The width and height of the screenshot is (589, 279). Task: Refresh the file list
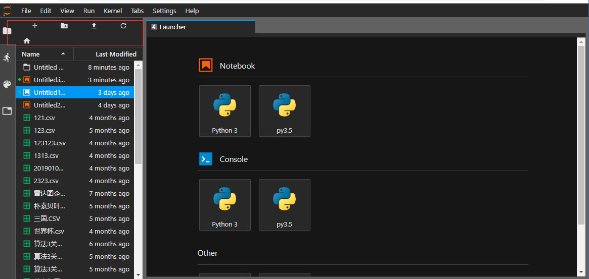123,26
